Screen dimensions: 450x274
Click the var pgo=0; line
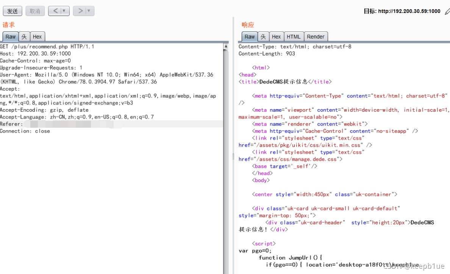pos(255,251)
